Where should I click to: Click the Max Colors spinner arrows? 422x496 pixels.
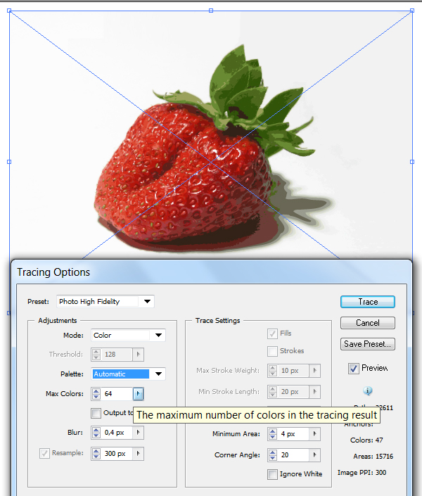pyautogui.click(x=96, y=394)
